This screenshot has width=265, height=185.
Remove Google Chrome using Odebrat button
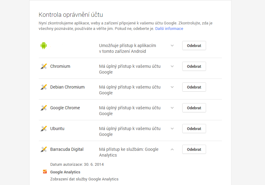click(x=194, y=108)
